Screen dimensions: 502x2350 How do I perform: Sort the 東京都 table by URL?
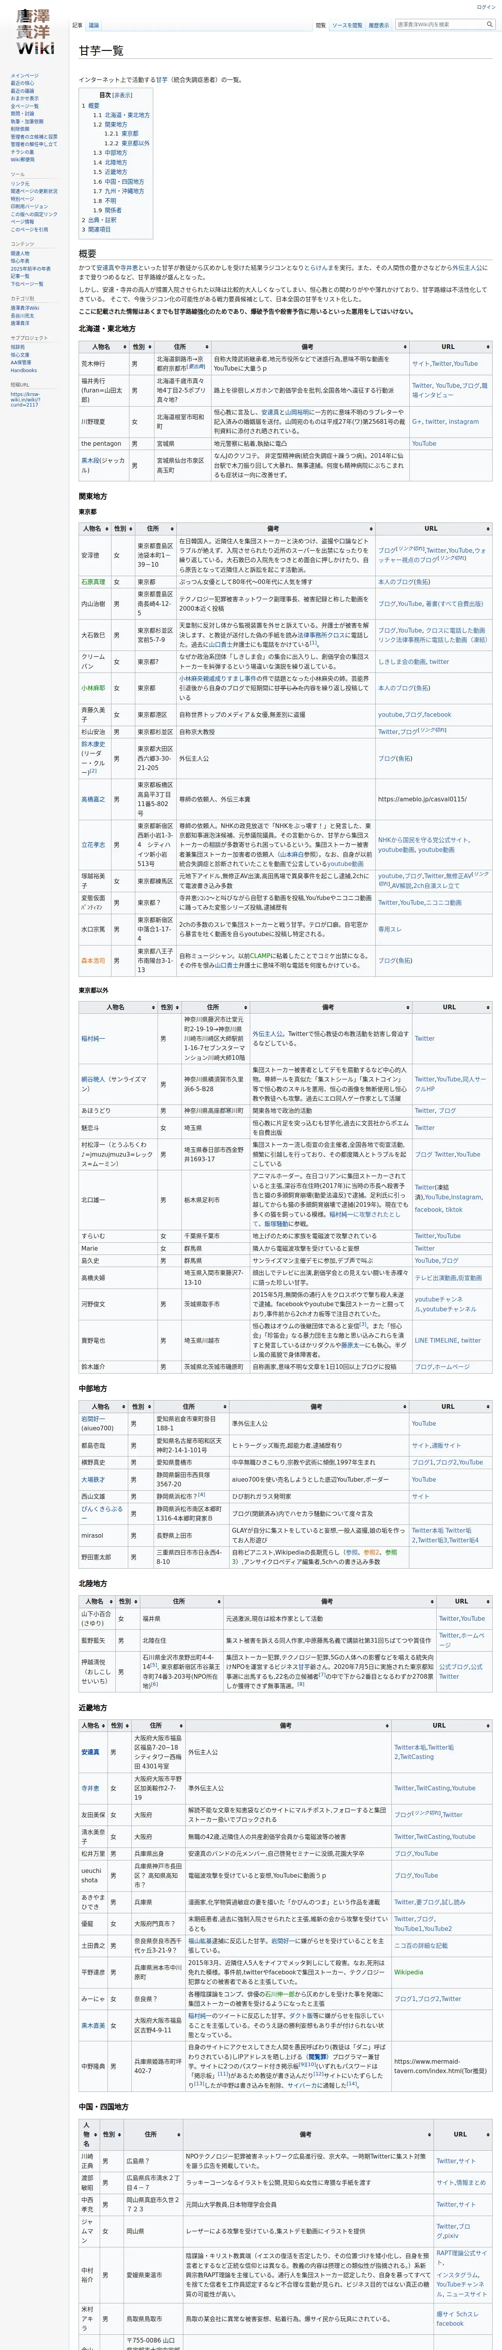coord(434,528)
